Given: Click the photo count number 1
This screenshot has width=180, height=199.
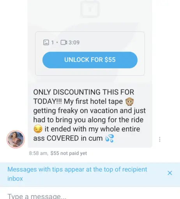Looking at the screenshot, I should [x=52, y=42].
